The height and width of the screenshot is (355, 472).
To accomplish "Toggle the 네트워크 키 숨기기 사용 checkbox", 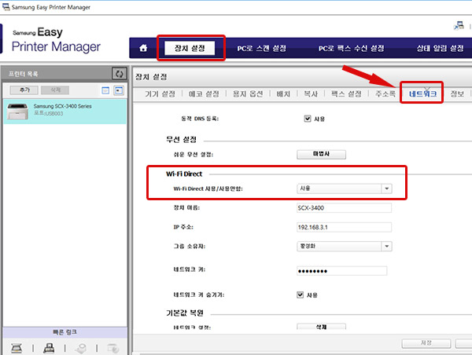I will coord(301,295).
